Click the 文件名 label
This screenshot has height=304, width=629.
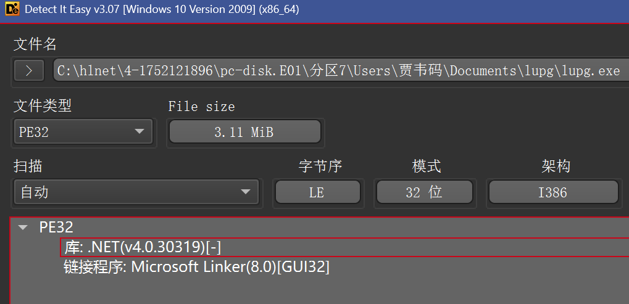(35, 44)
